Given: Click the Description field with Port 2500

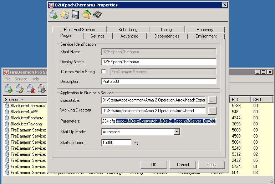Looking at the screenshot, I should pyautogui.click(x=159, y=81).
